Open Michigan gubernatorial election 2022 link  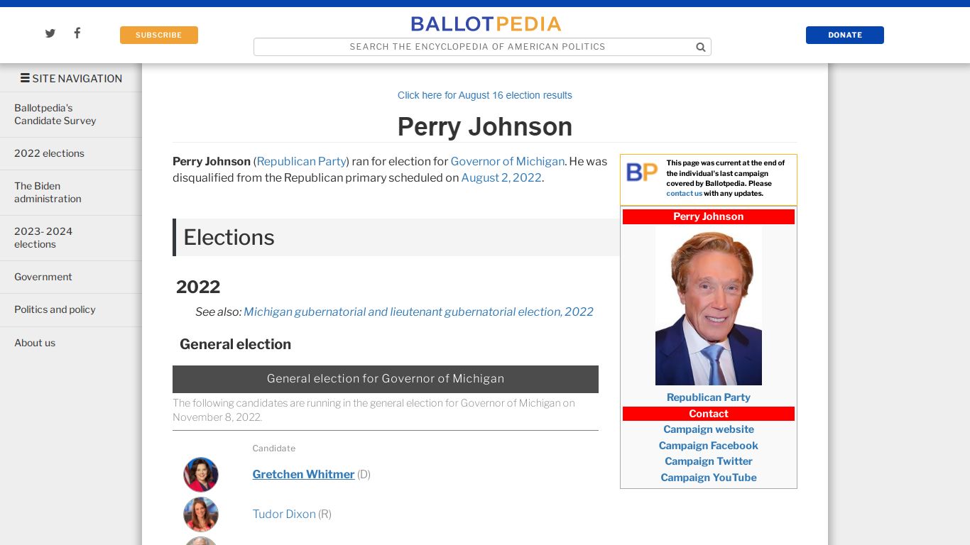pyautogui.click(x=418, y=312)
